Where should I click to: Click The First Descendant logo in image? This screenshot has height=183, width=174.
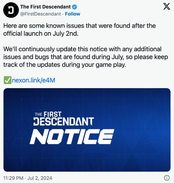coord(64,119)
